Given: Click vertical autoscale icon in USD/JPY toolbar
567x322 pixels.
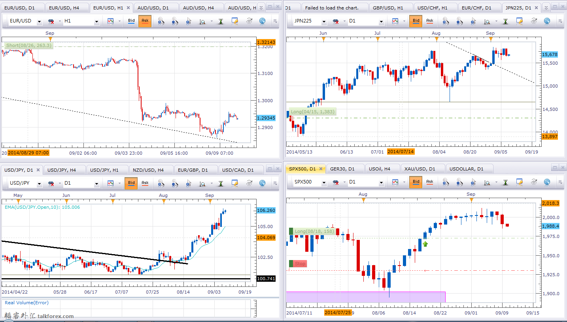Looking at the screenshot, I should coord(221,183).
